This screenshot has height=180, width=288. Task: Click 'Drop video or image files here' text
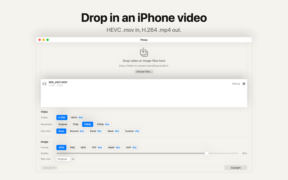click(144, 61)
